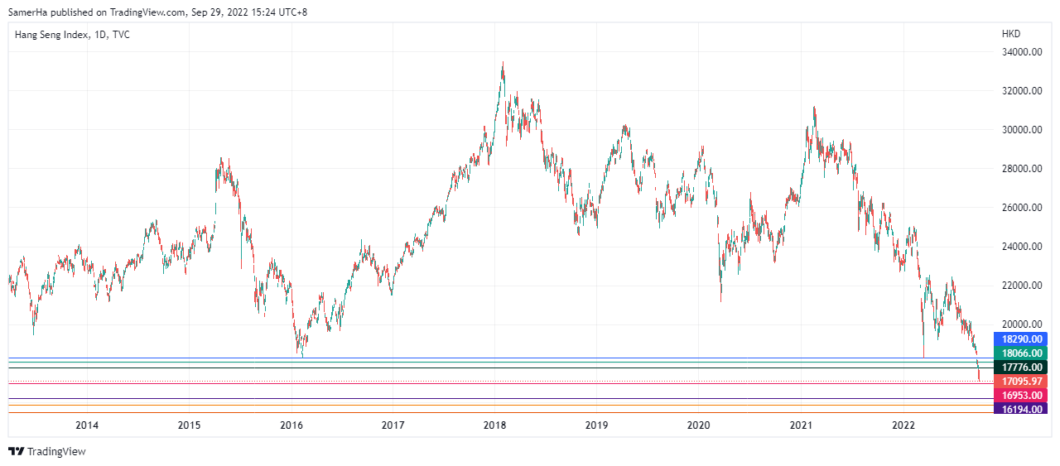Click the 2014 year label on time axis
1060x466 pixels.
point(87,426)
